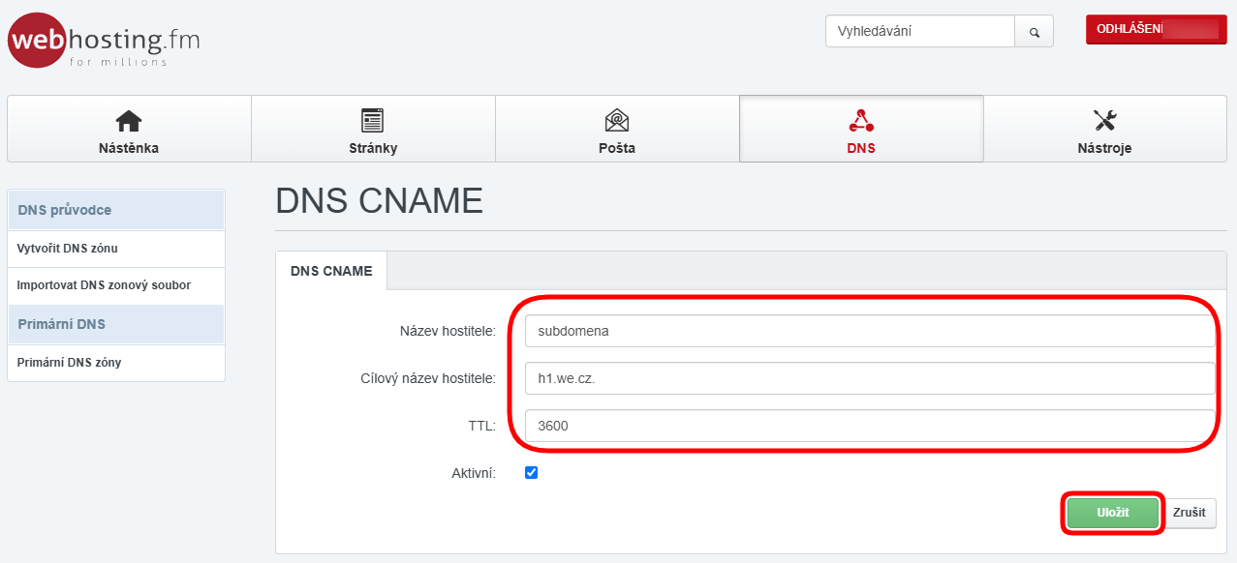1237x563 pixels.
Task: Focus the Vyhledávání search field
Action: click(x=919, y=31)
